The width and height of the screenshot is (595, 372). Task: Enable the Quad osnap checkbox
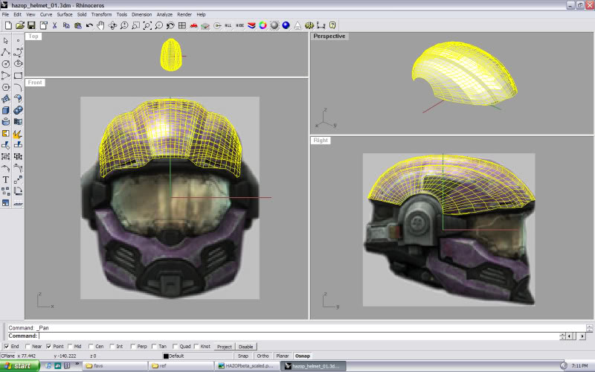pyautogui.click(x=175, y=346)
